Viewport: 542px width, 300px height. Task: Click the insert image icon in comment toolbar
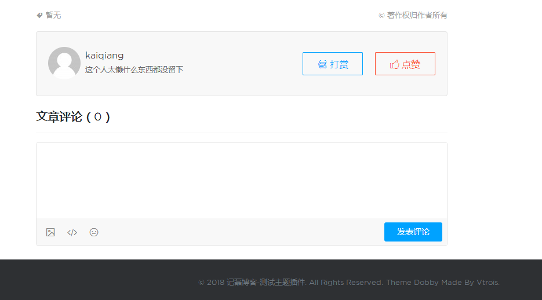pyautogui.click(x=50, y=232)
